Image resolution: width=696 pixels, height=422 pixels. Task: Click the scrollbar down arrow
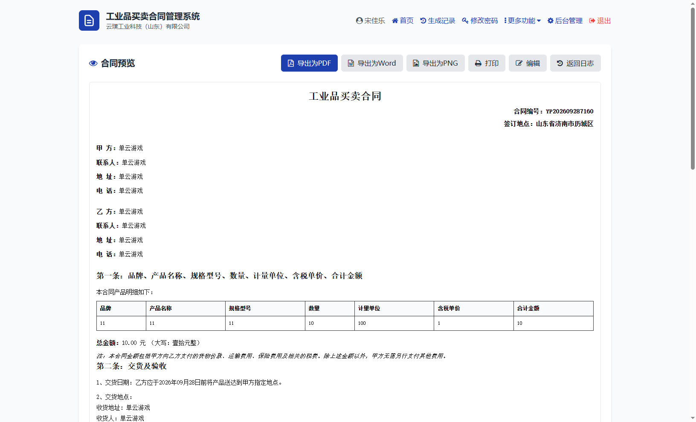[x=693, y=418]
